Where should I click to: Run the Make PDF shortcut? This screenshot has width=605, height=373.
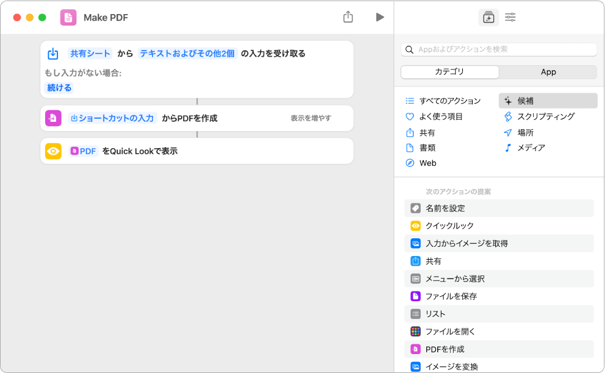click(380, 17)
